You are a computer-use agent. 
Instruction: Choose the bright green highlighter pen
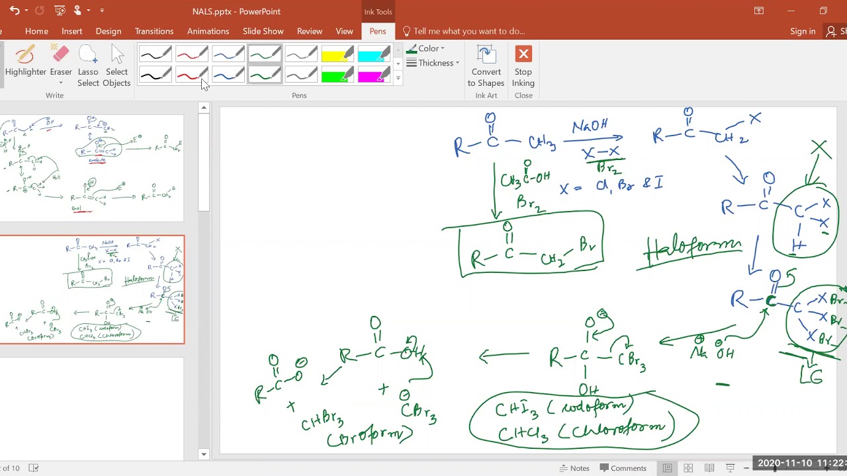coord(337,75)
